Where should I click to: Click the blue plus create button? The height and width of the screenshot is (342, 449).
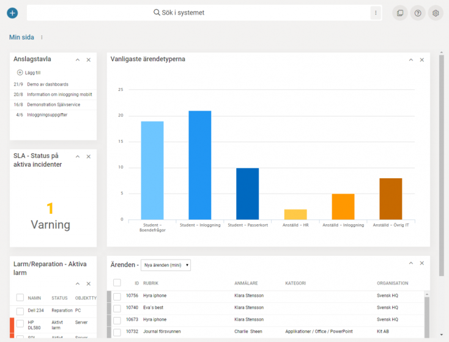12,13
